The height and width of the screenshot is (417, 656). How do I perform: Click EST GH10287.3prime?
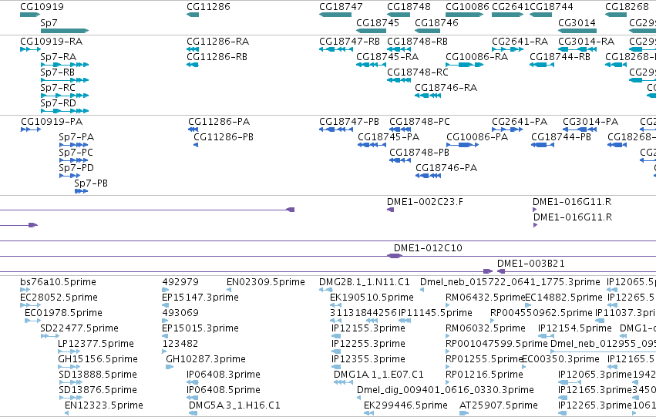point(206,359)
